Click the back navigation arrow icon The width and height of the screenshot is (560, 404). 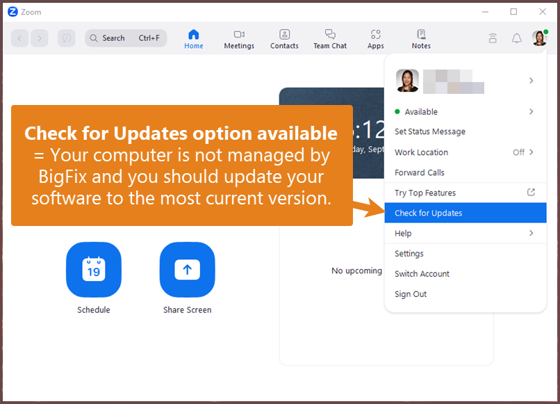pos(19,38)
